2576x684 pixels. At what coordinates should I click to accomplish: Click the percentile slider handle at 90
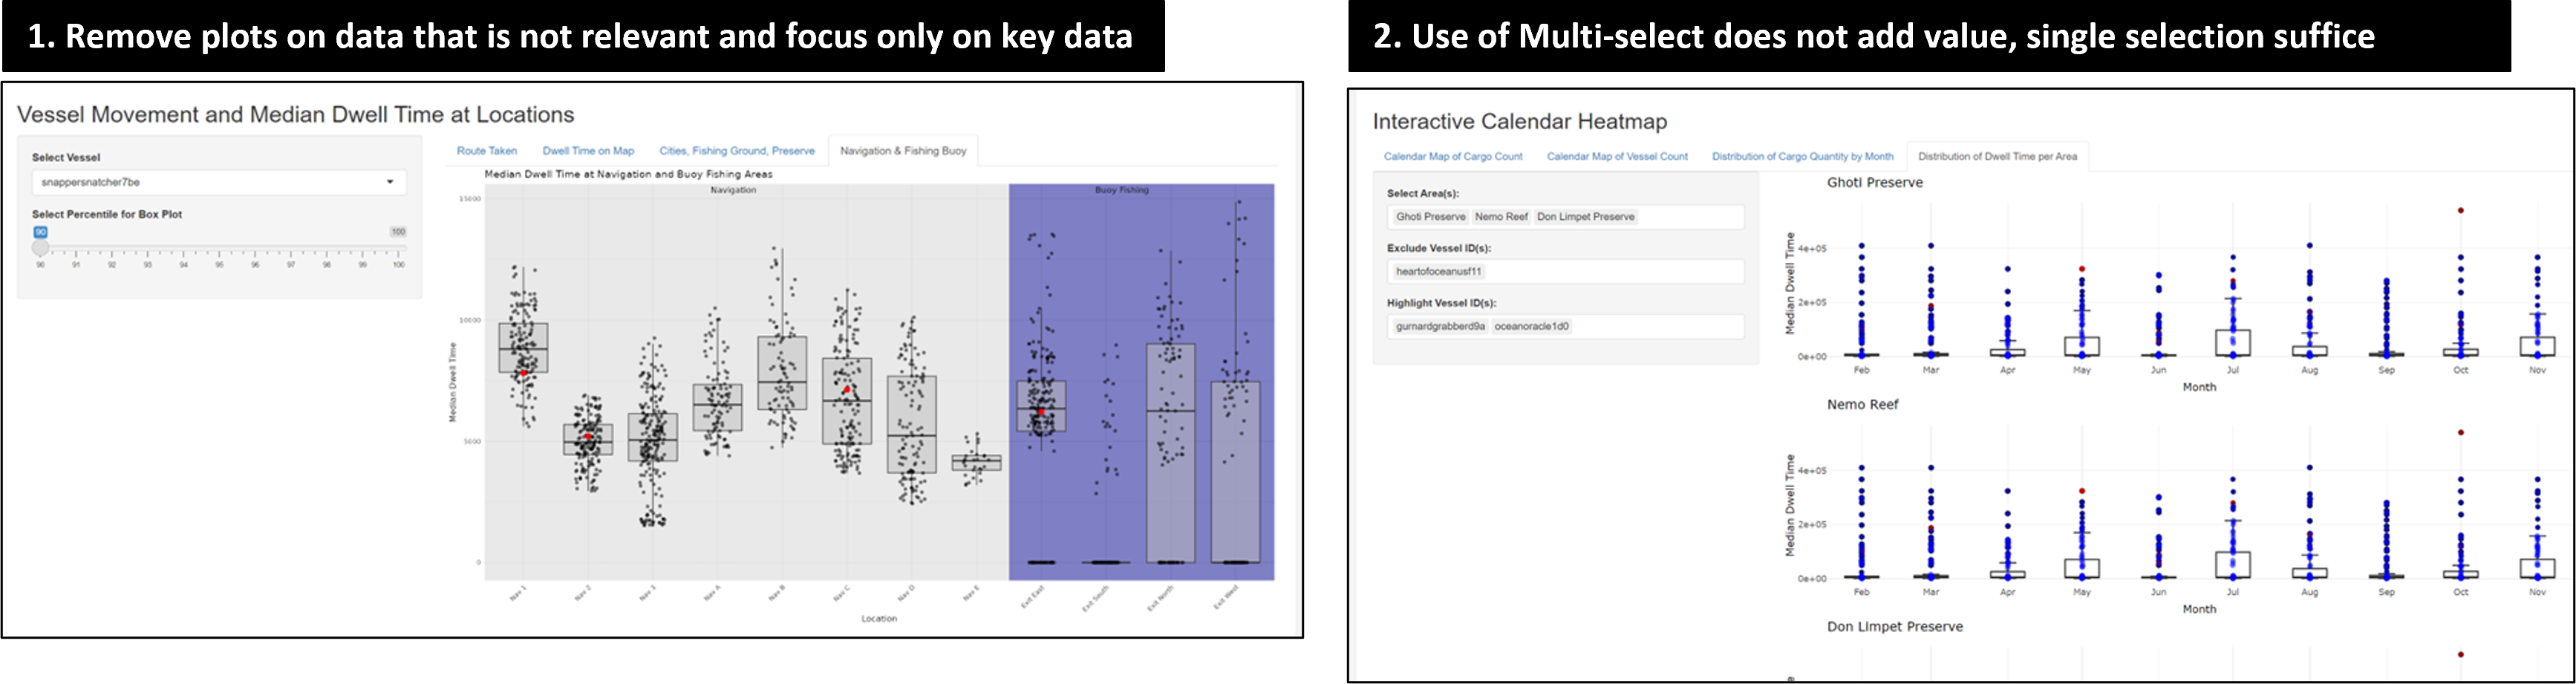click(x=40, y=248)
